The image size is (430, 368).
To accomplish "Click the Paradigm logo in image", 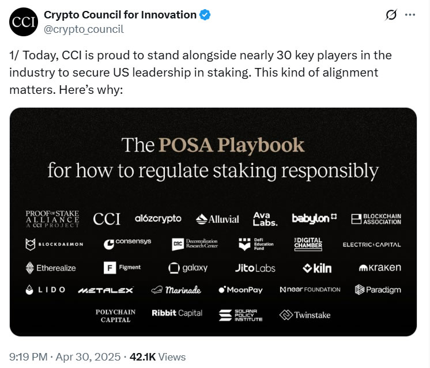I will [378, 290].
